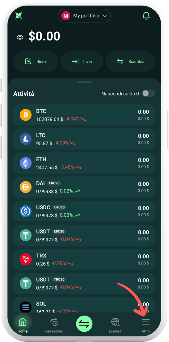Click the portfolio dropdown chevron arrow
The image size is (169, 342).
click(105, 16)
